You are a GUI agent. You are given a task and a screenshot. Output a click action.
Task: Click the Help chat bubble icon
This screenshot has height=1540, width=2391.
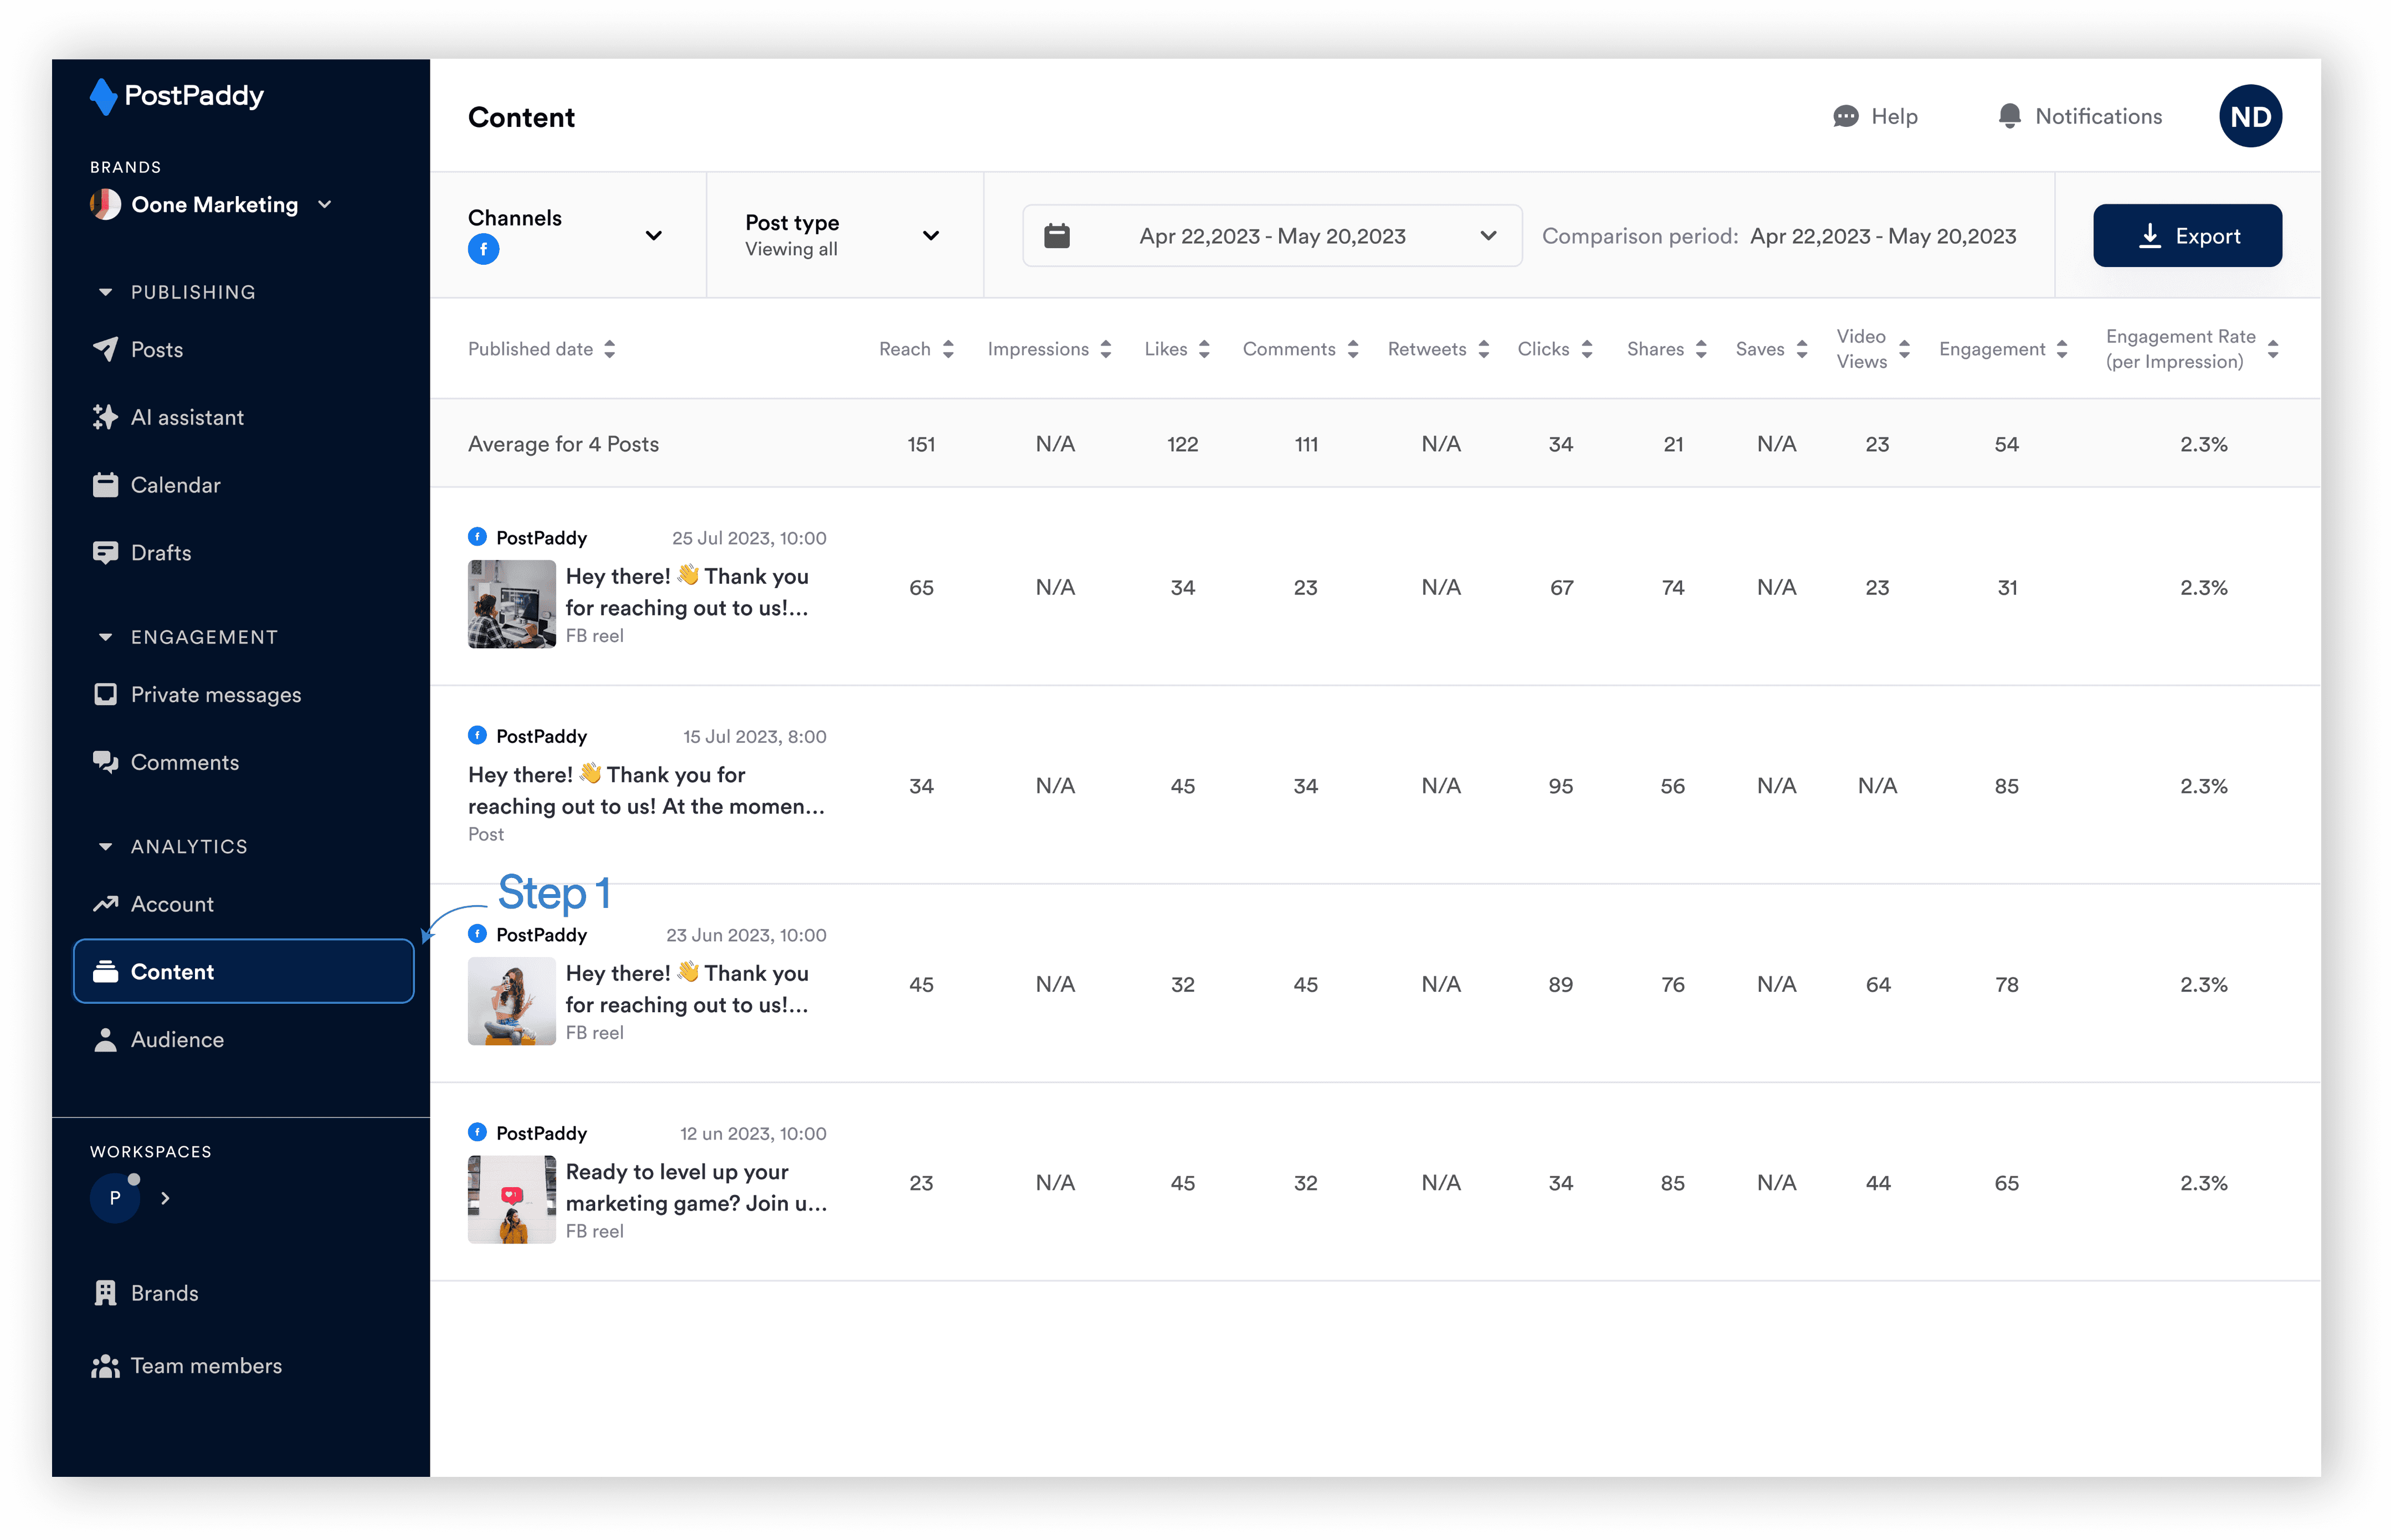coord(1845,116)
